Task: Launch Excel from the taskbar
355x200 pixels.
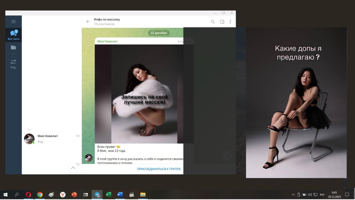Action: (x=108, y=195)
